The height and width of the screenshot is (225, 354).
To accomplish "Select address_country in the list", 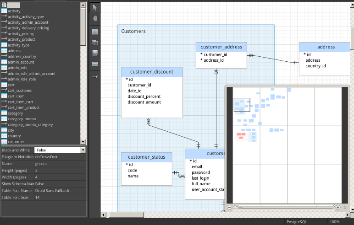I will click(x=22, y=57).
